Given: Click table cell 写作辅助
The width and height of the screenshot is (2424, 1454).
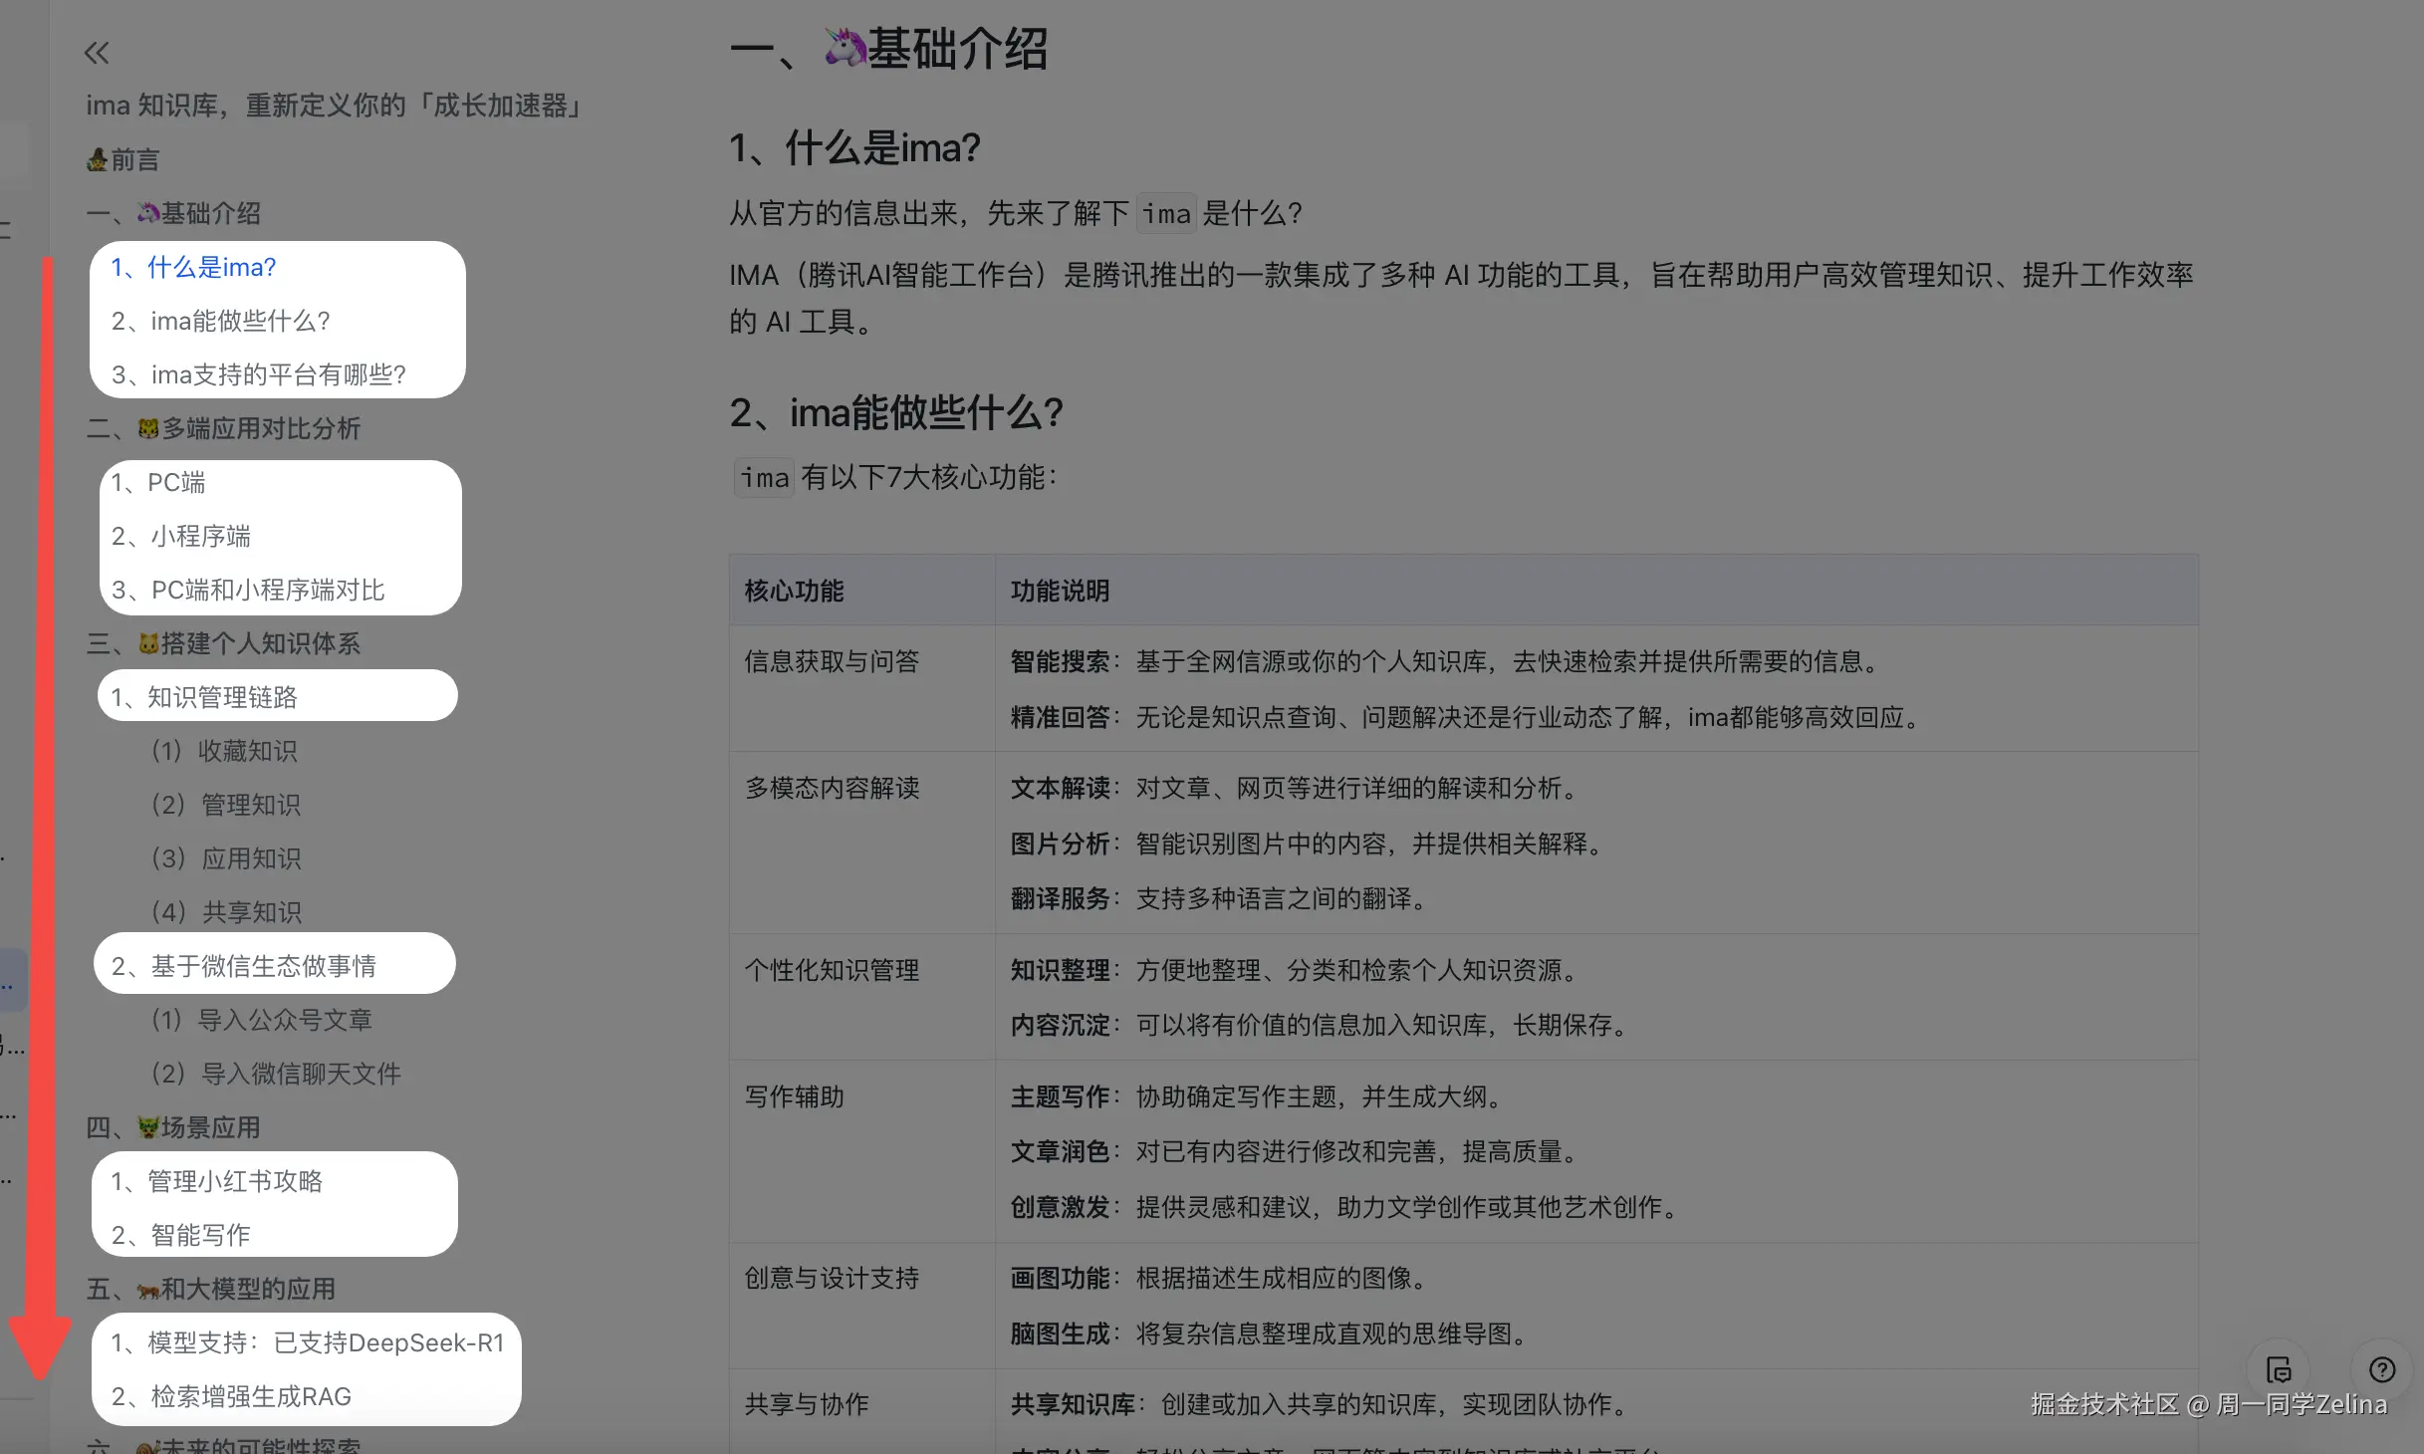Looking at the screenshot, I should 794,1096.
